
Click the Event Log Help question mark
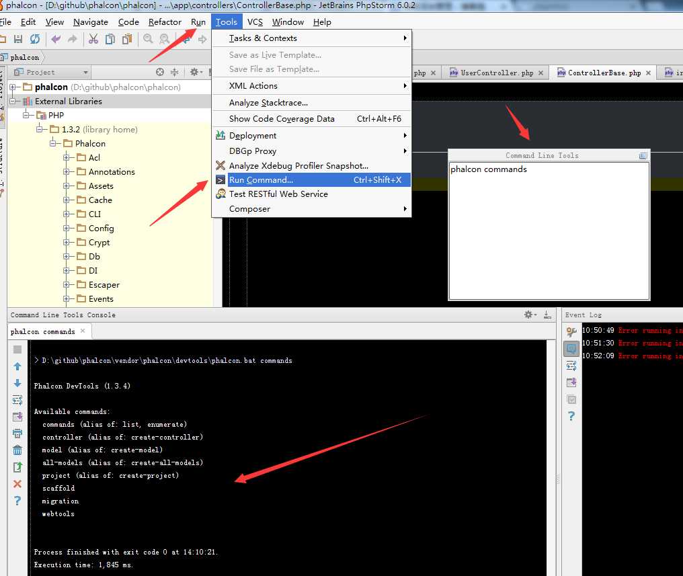pyautogui.click(x=571, y=416)
